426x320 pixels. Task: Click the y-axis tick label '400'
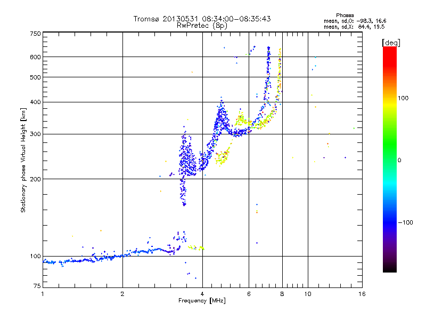tap(35, 102)
